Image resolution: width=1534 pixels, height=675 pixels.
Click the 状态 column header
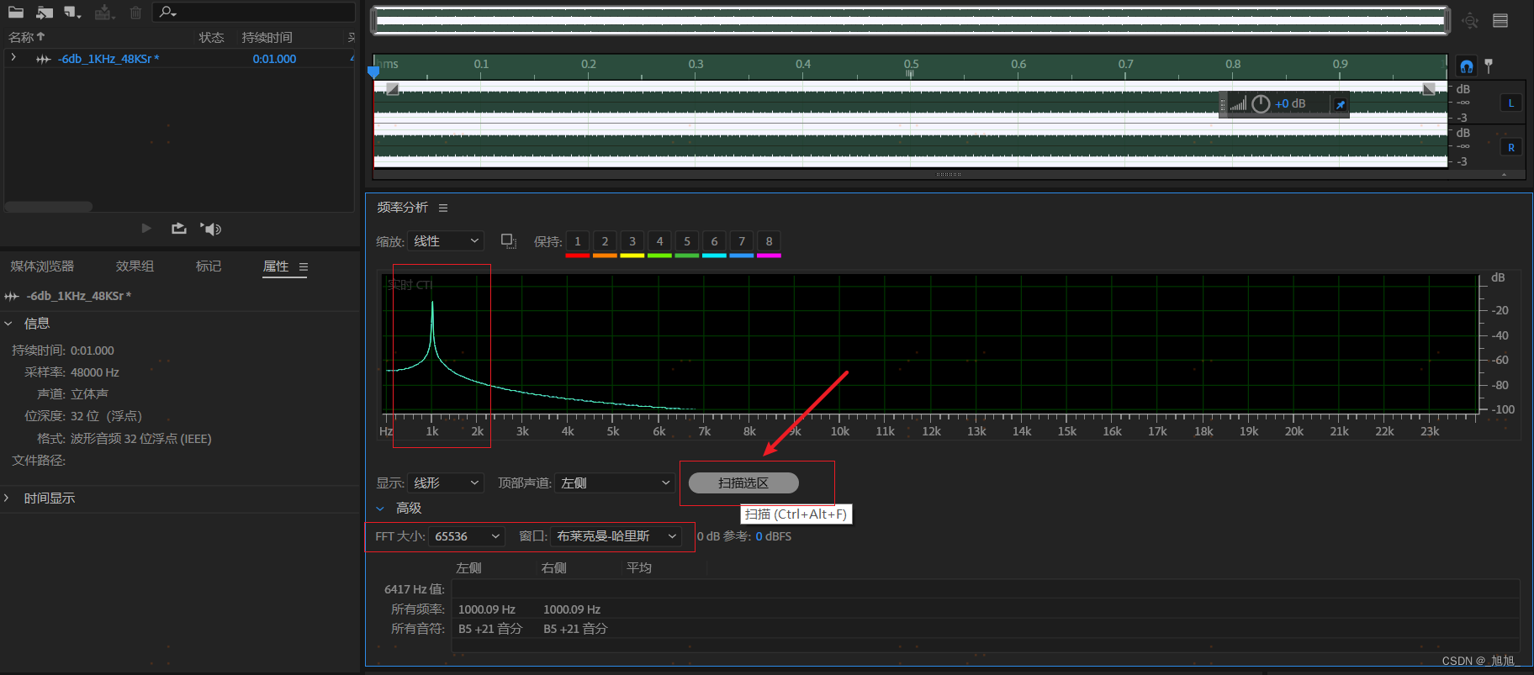211,37
